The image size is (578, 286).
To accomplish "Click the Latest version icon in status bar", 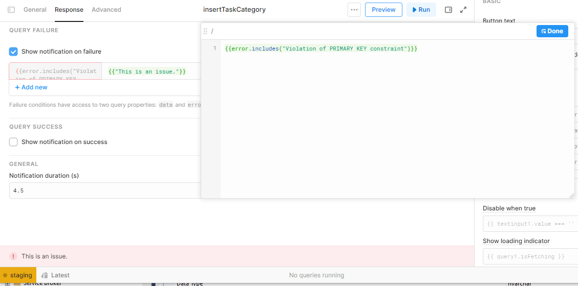I will point(45,275).
